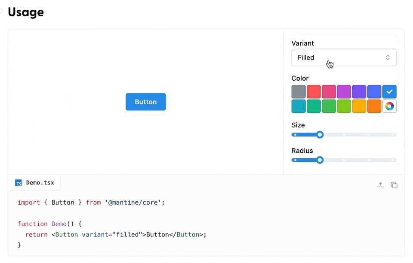Change variant by opening the Filled combo box
The image size is (413, 263).
(x=344, y=57)
